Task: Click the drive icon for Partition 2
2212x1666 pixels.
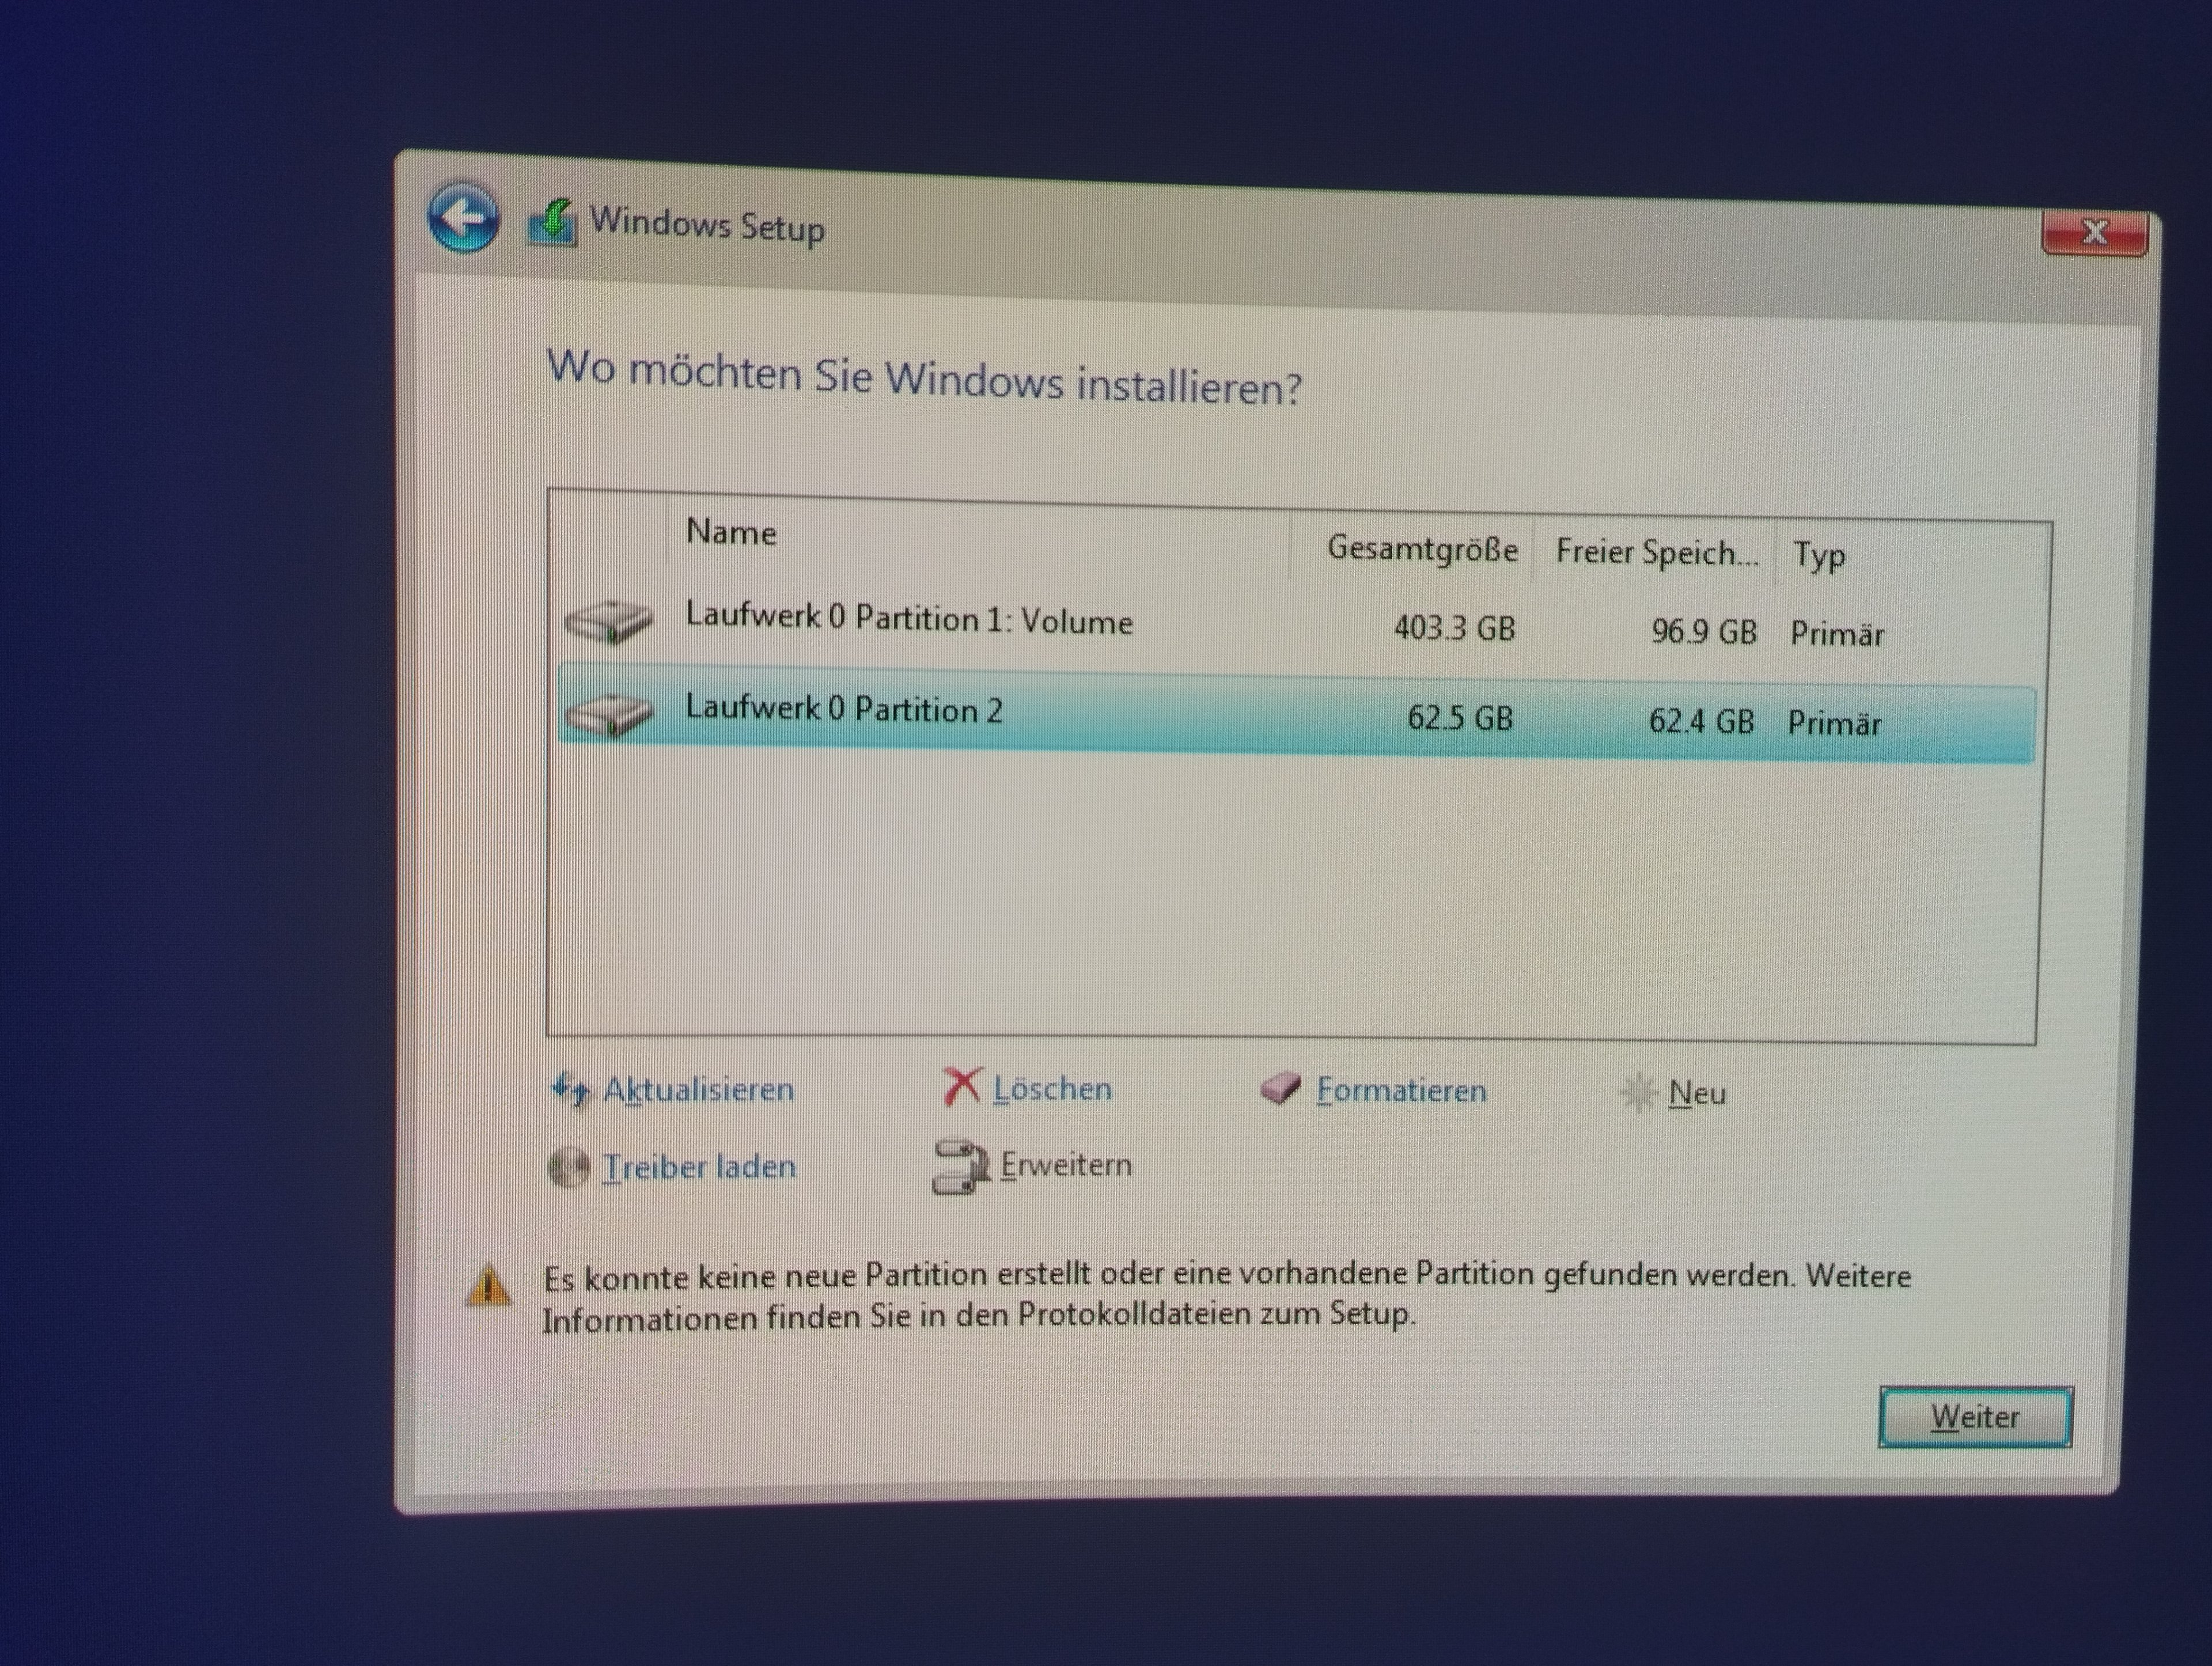Action: pyautogui.click(x=608, y=715)
